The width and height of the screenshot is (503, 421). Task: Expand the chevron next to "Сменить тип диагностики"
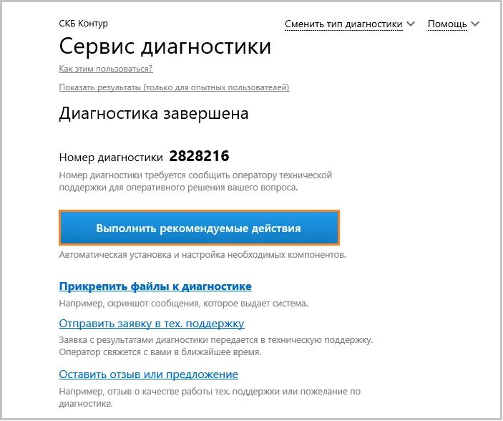click(x=411, y=24)
